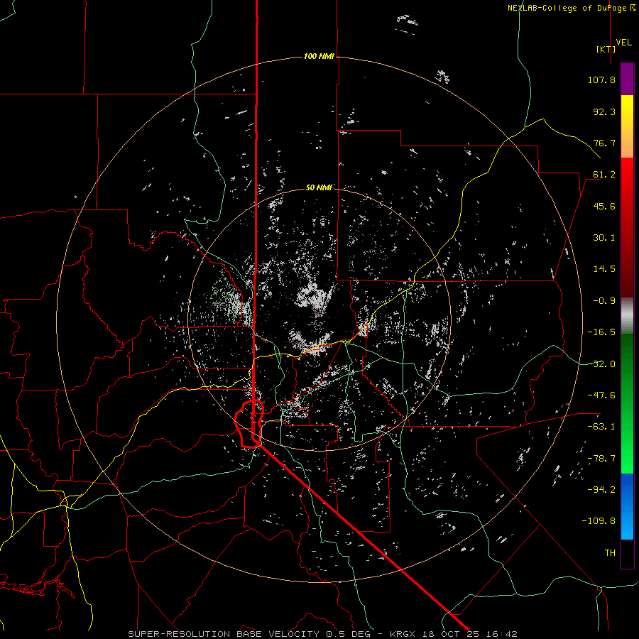Select the 92.3 scale value
Screen dimensions: 639x639
point(604,111)
